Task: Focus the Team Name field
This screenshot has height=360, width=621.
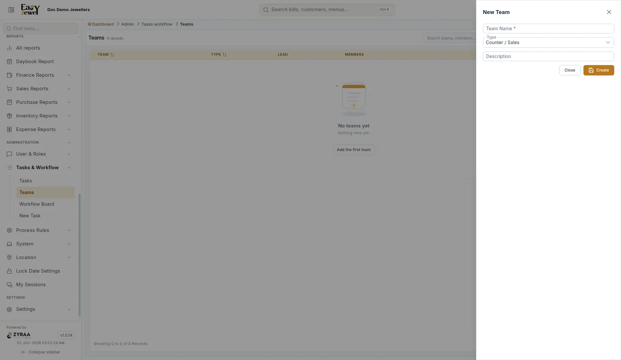Action: coord(548,28)
